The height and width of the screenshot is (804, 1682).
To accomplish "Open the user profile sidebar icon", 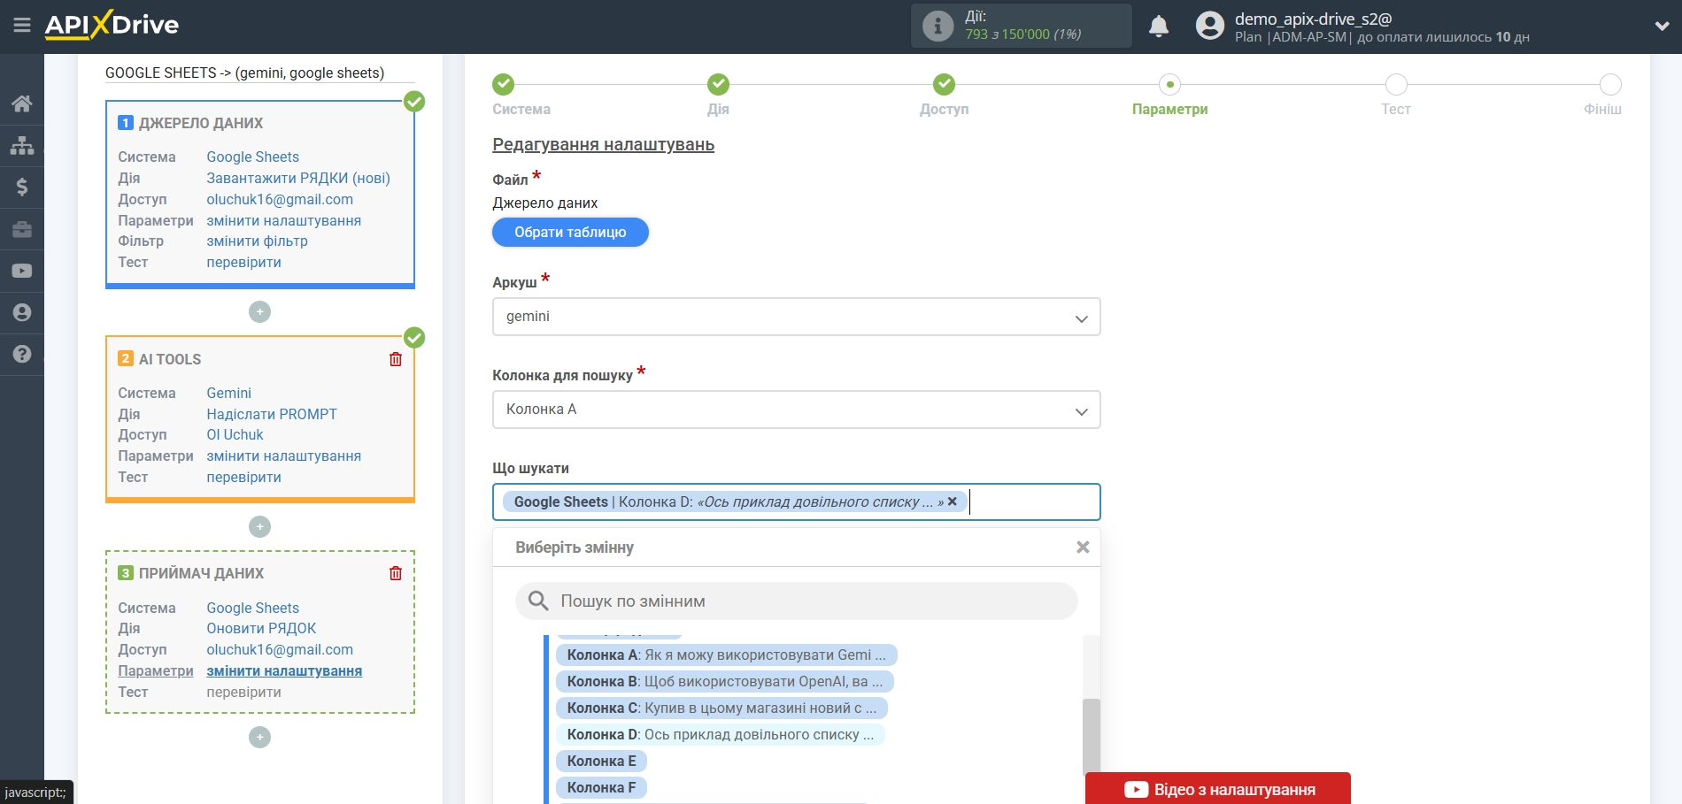I will (22, 312).
